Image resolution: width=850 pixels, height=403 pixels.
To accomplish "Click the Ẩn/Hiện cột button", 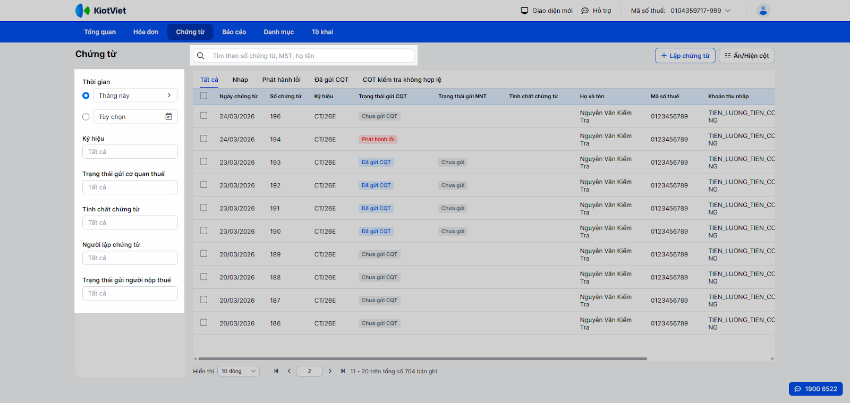I will click(746, 56).
